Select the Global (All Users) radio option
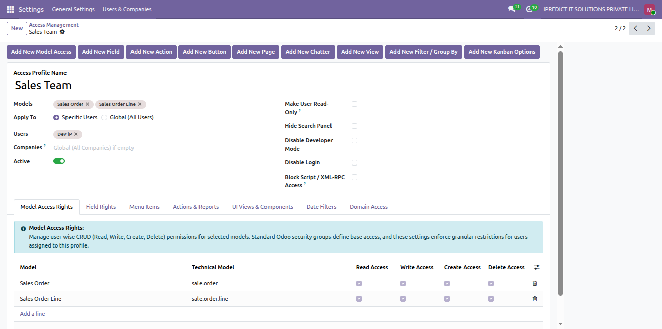Viewport: 662px width, 329px height. coord(104,117)
